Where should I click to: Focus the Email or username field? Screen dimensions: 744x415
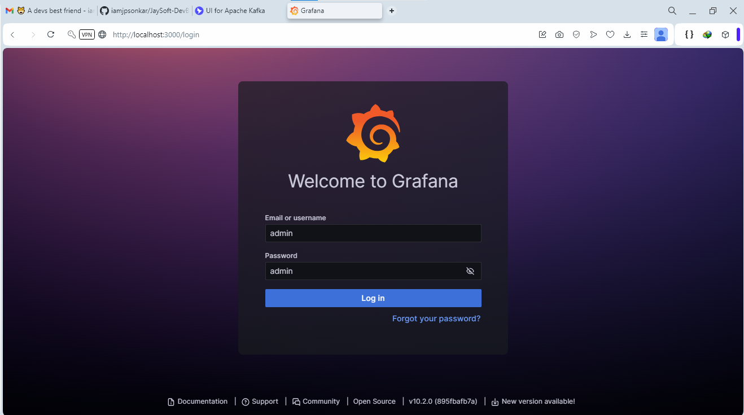(373, 233)
